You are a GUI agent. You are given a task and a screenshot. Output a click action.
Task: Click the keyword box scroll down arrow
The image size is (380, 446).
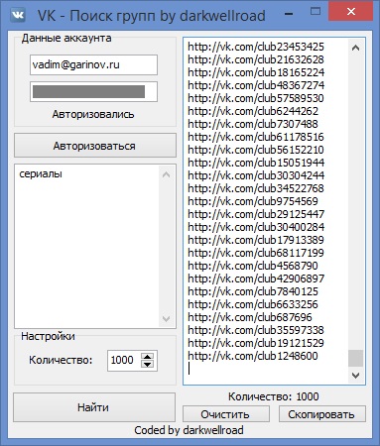coord(166,318)
